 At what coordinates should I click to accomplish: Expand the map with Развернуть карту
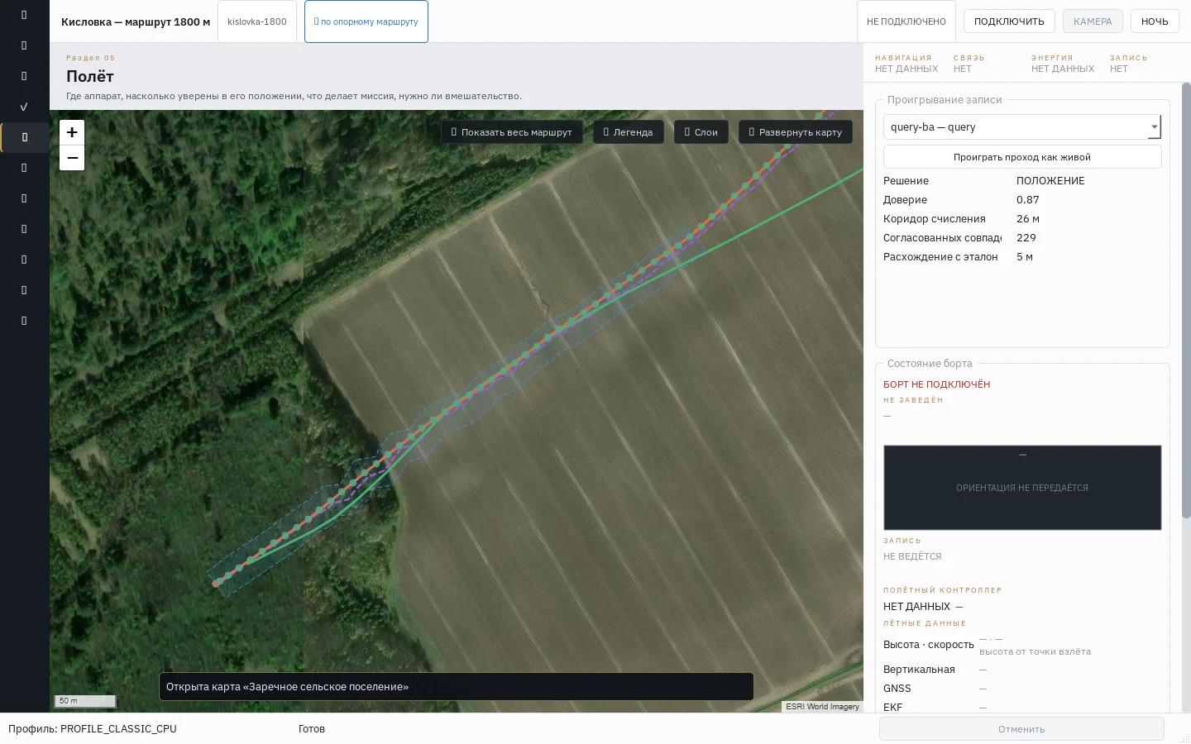pyautogui.click(x=795, y=132)
